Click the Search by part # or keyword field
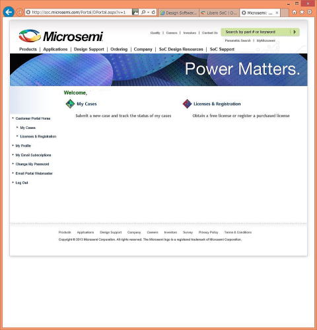317x330 pixels. [x=256, y=32]
